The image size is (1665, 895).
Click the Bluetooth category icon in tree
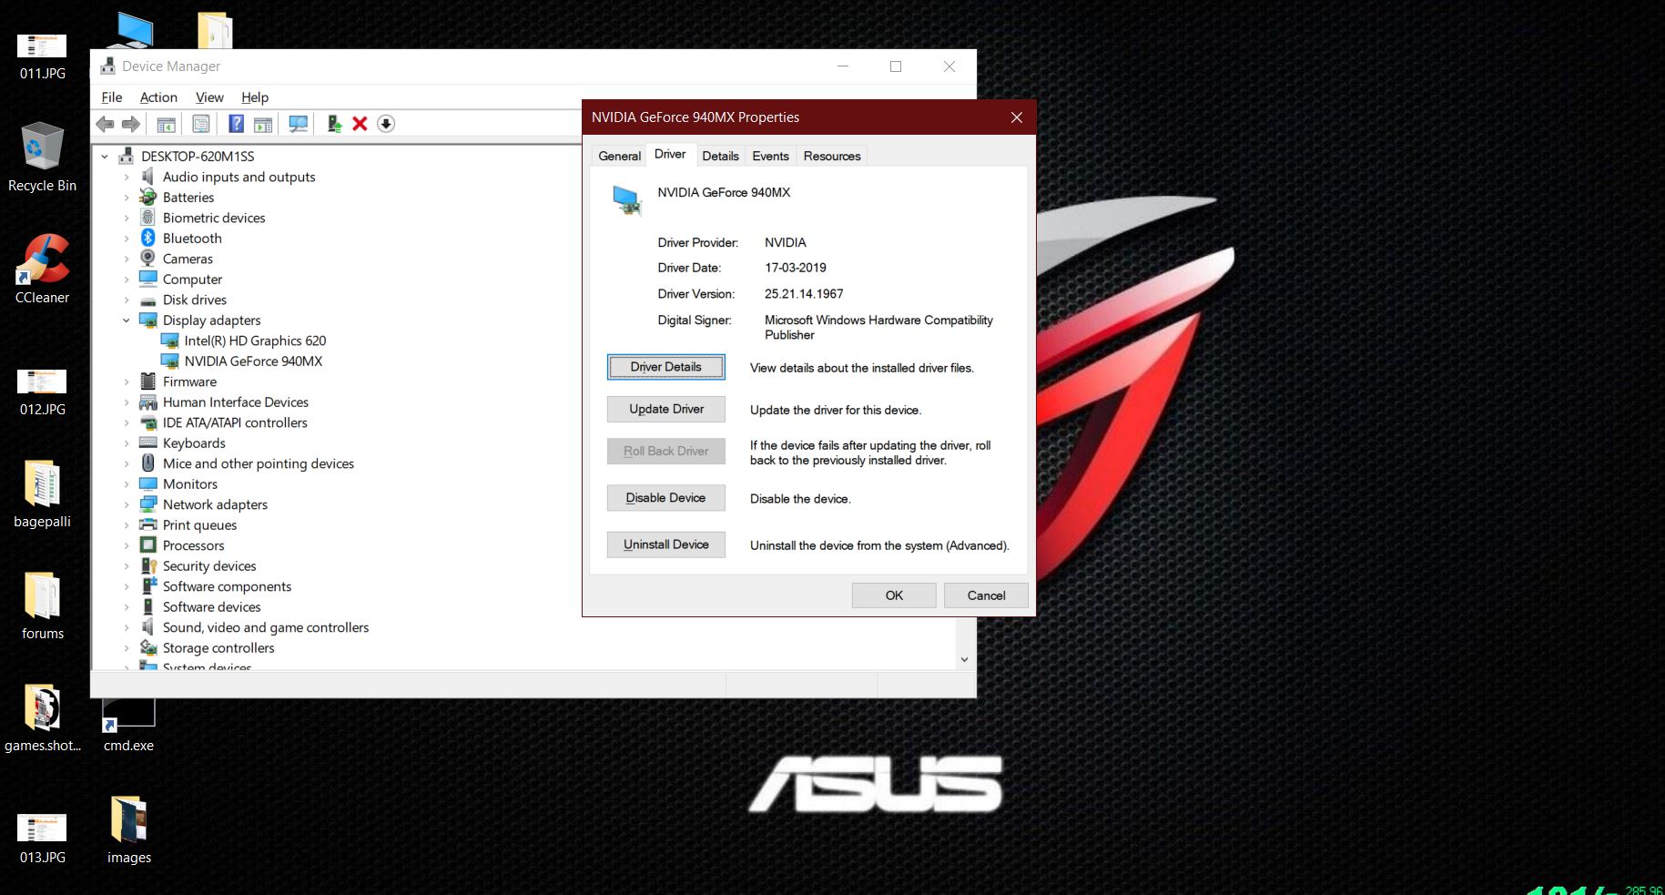click(x=147, y=238)
